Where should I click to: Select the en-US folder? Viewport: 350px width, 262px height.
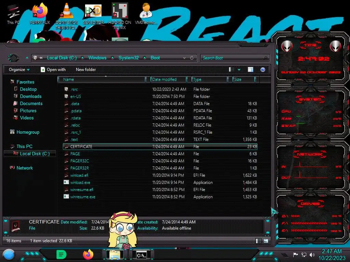point(76,97)
